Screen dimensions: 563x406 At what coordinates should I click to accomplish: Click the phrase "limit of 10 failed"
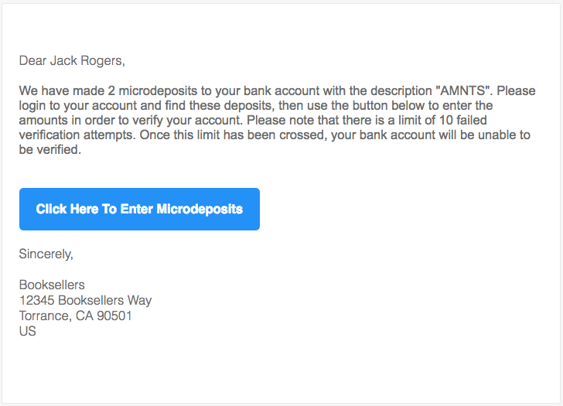coord(413,120)
